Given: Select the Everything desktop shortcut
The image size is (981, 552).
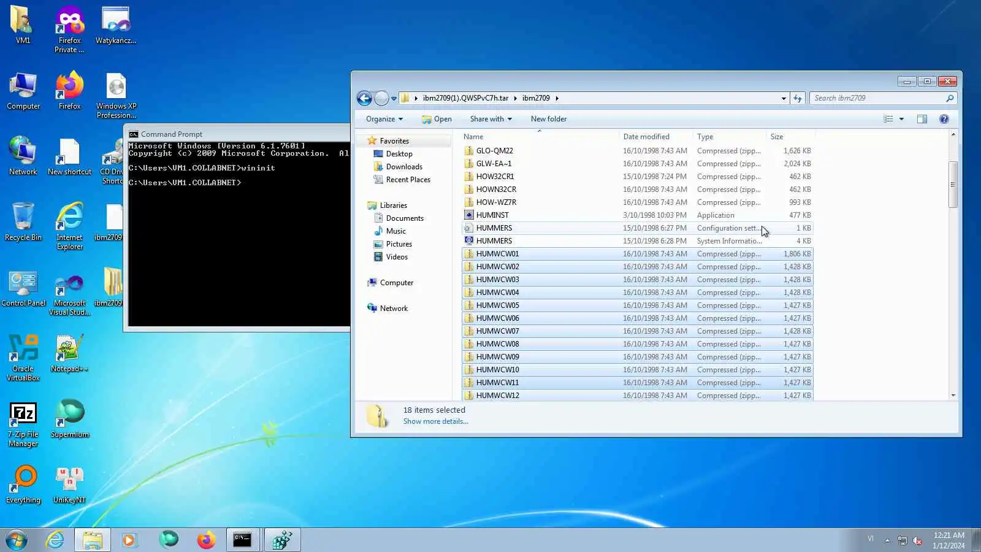Looking at the screenshot, I should coord(23,485).
